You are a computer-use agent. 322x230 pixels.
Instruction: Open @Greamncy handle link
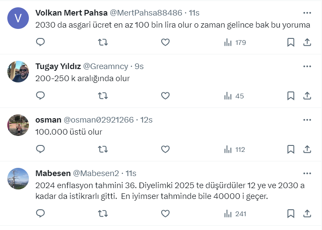[105, 66]
